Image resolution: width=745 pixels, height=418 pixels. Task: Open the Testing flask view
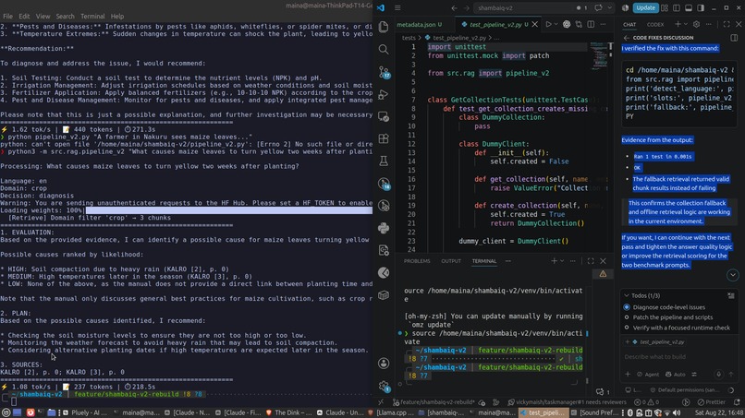pos(384,161)
